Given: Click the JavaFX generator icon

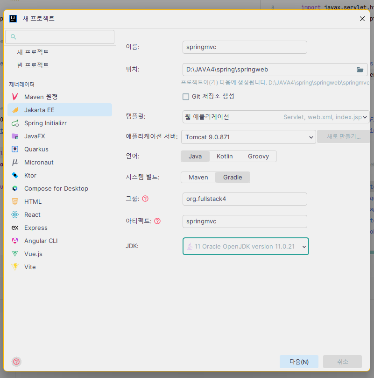Looking at the screenshot, I should click(x=15, y=136).
